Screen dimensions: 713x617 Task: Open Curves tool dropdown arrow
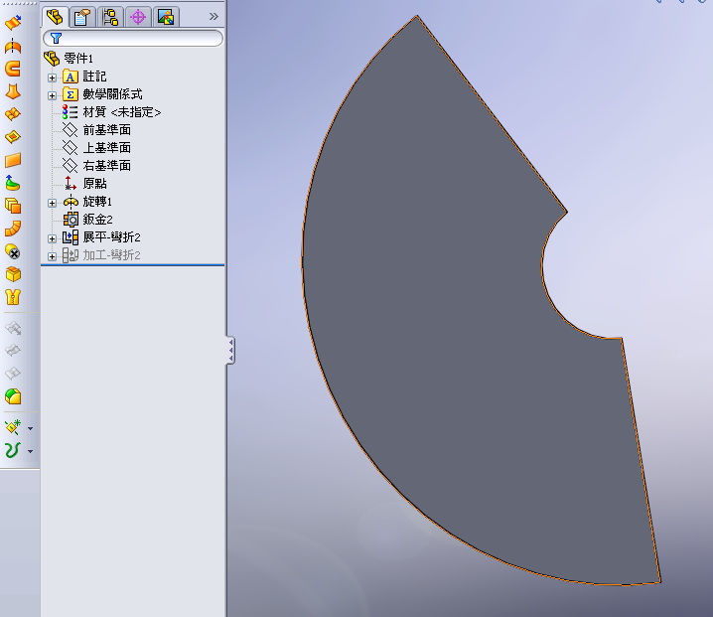(30, 451)
